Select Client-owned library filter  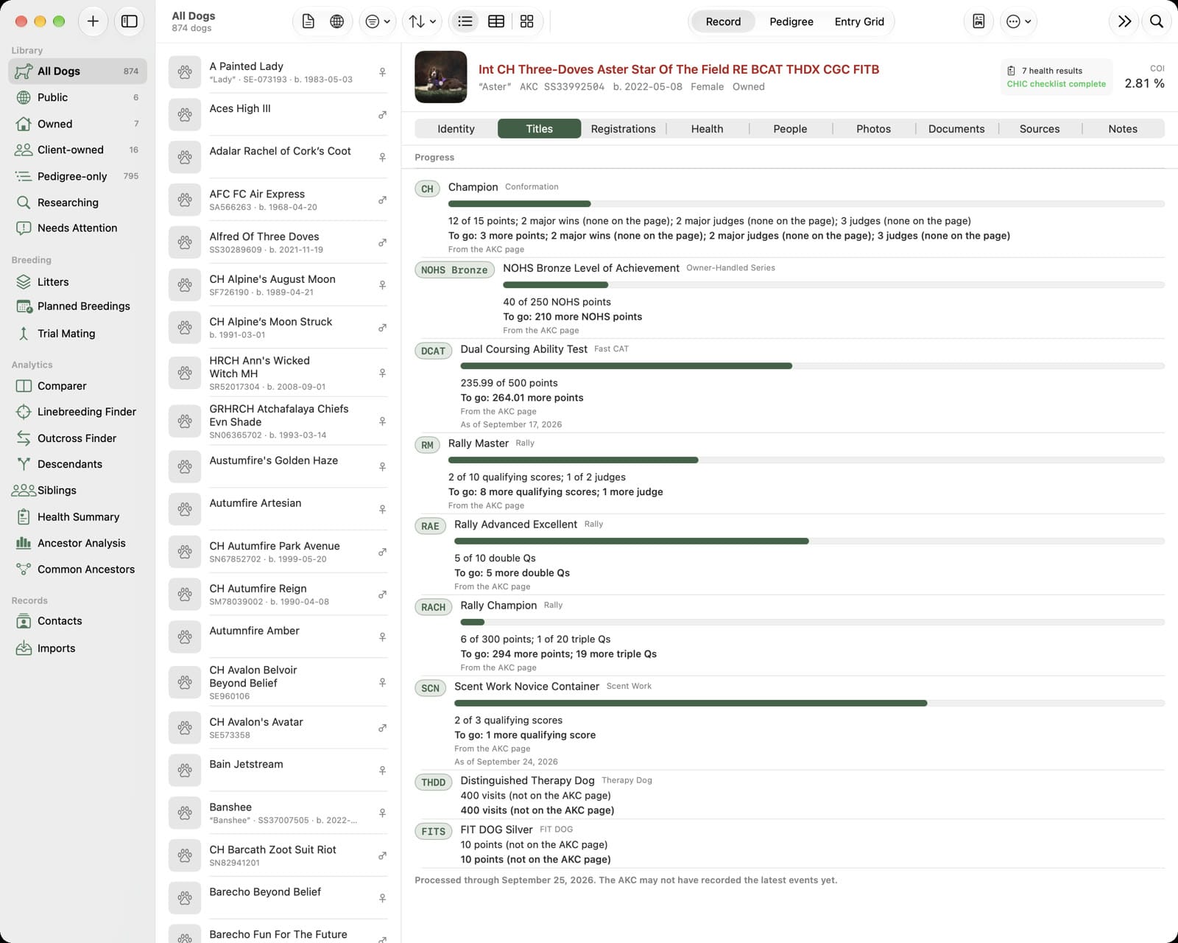click(77, 150)
